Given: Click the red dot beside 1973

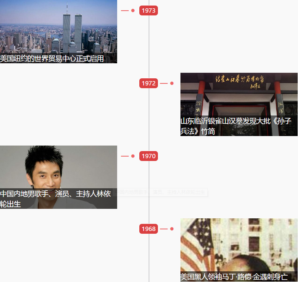Looking at the screenshot, I should pyautogui.click(x=133, y=10).
